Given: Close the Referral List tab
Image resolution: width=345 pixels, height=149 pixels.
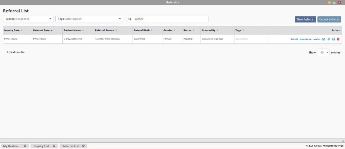Looking at the screenshot, I should tap(84, 146).
